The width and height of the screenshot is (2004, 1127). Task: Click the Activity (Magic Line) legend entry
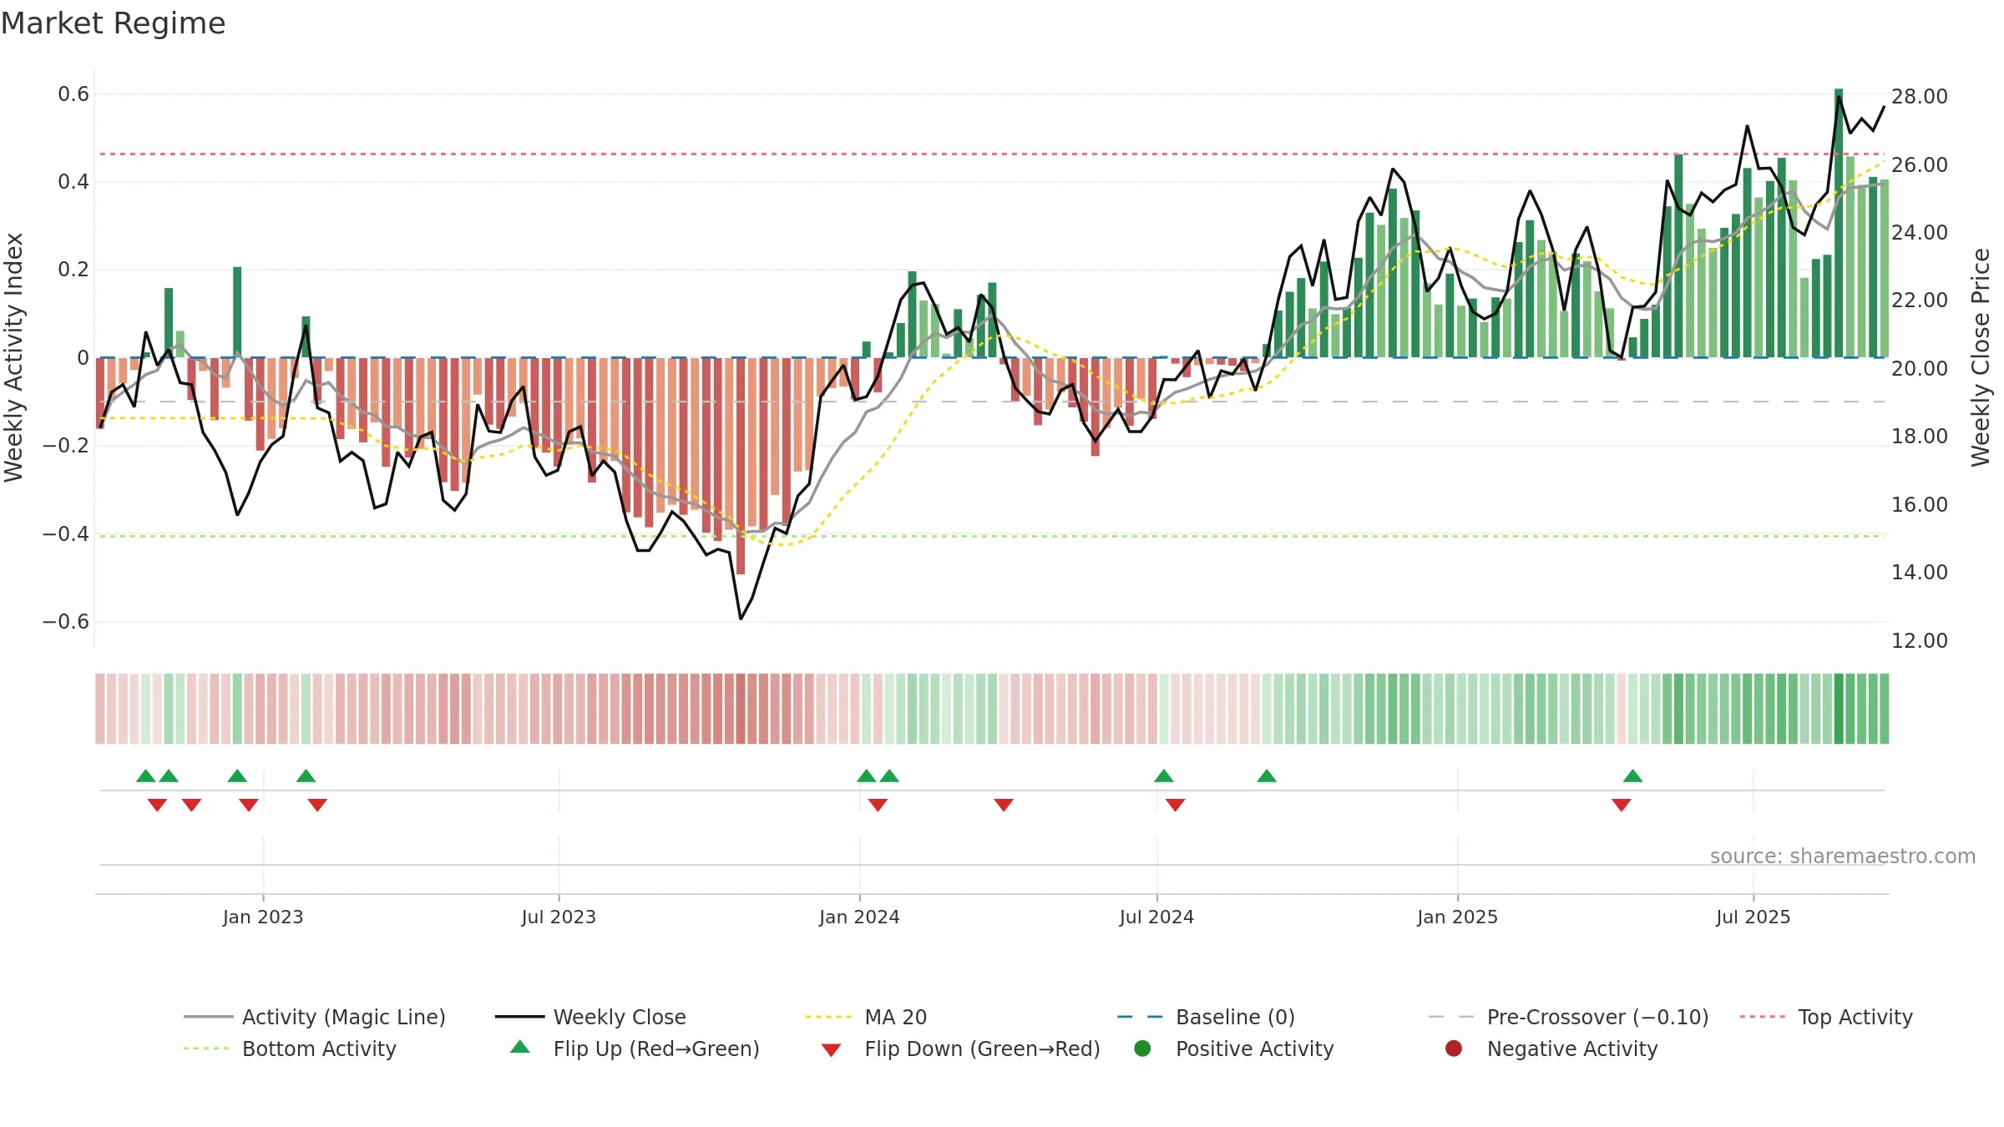315,1017
